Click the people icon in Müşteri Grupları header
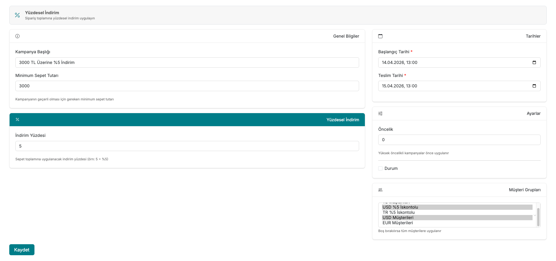Viewport: 556px width, 261px height. (380, 190)
